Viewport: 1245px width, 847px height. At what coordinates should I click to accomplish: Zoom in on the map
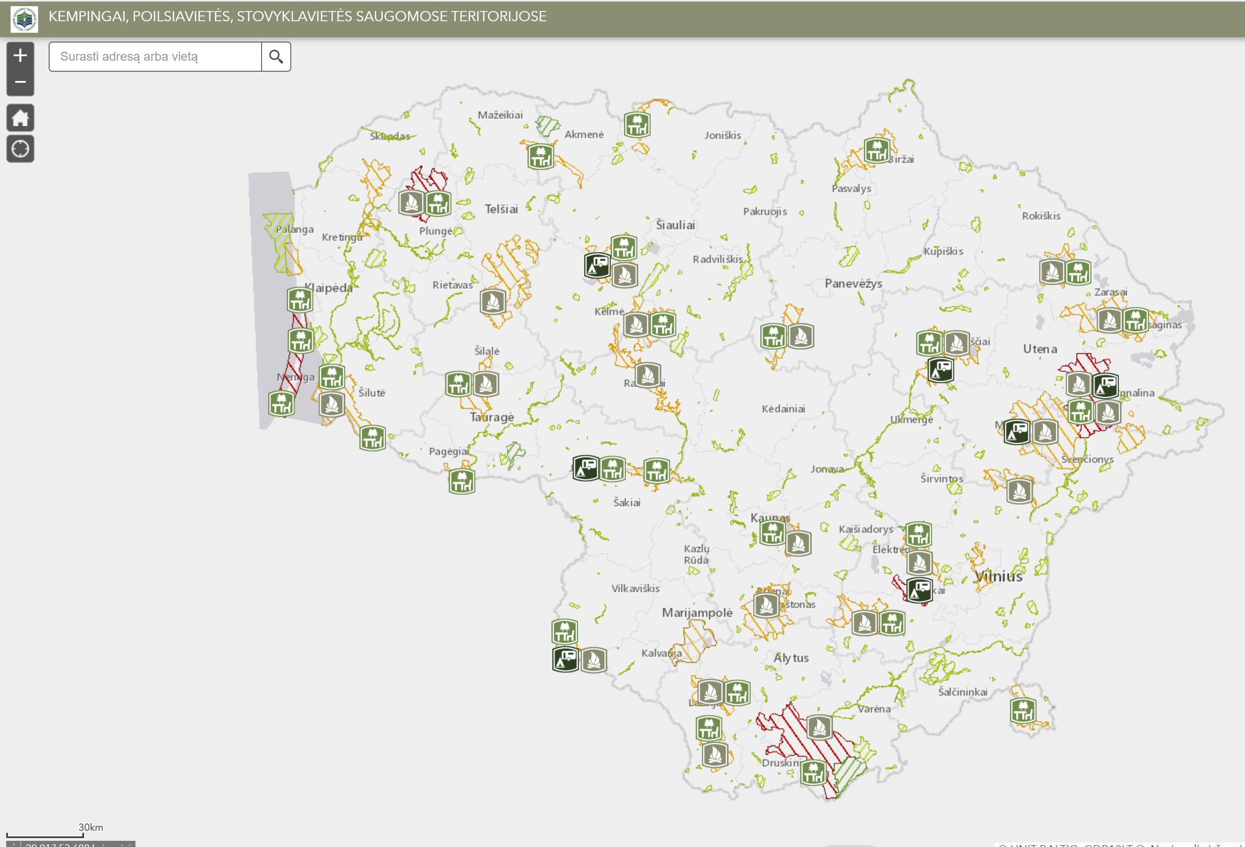click(20, 55)
